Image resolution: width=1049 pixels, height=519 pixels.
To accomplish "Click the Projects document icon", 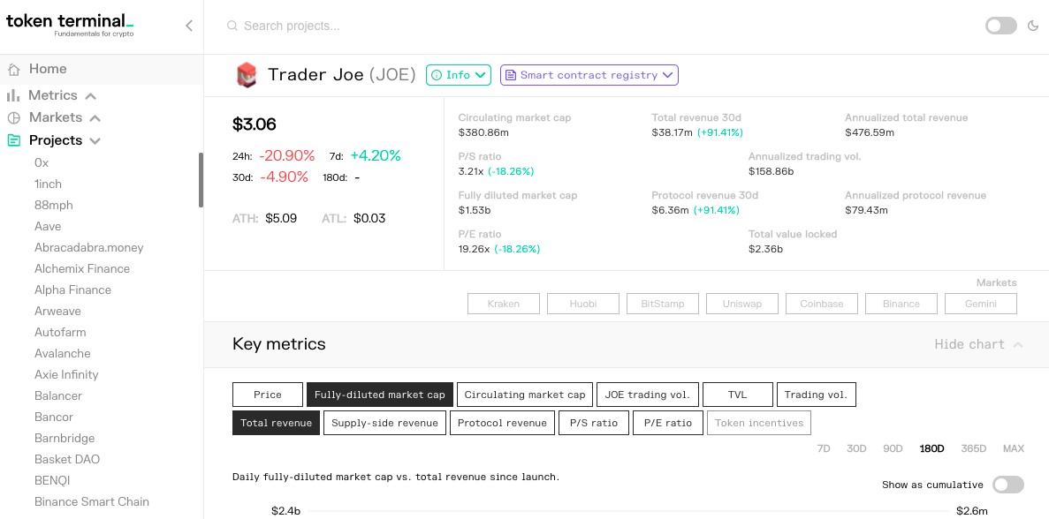I will coord(13,140).
